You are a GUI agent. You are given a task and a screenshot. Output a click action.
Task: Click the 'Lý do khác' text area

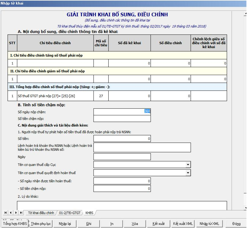coord(122,205)
